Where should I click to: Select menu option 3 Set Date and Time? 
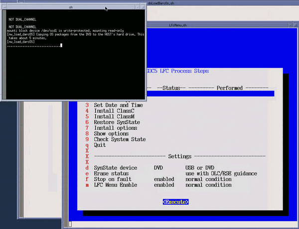click(118, 105)
